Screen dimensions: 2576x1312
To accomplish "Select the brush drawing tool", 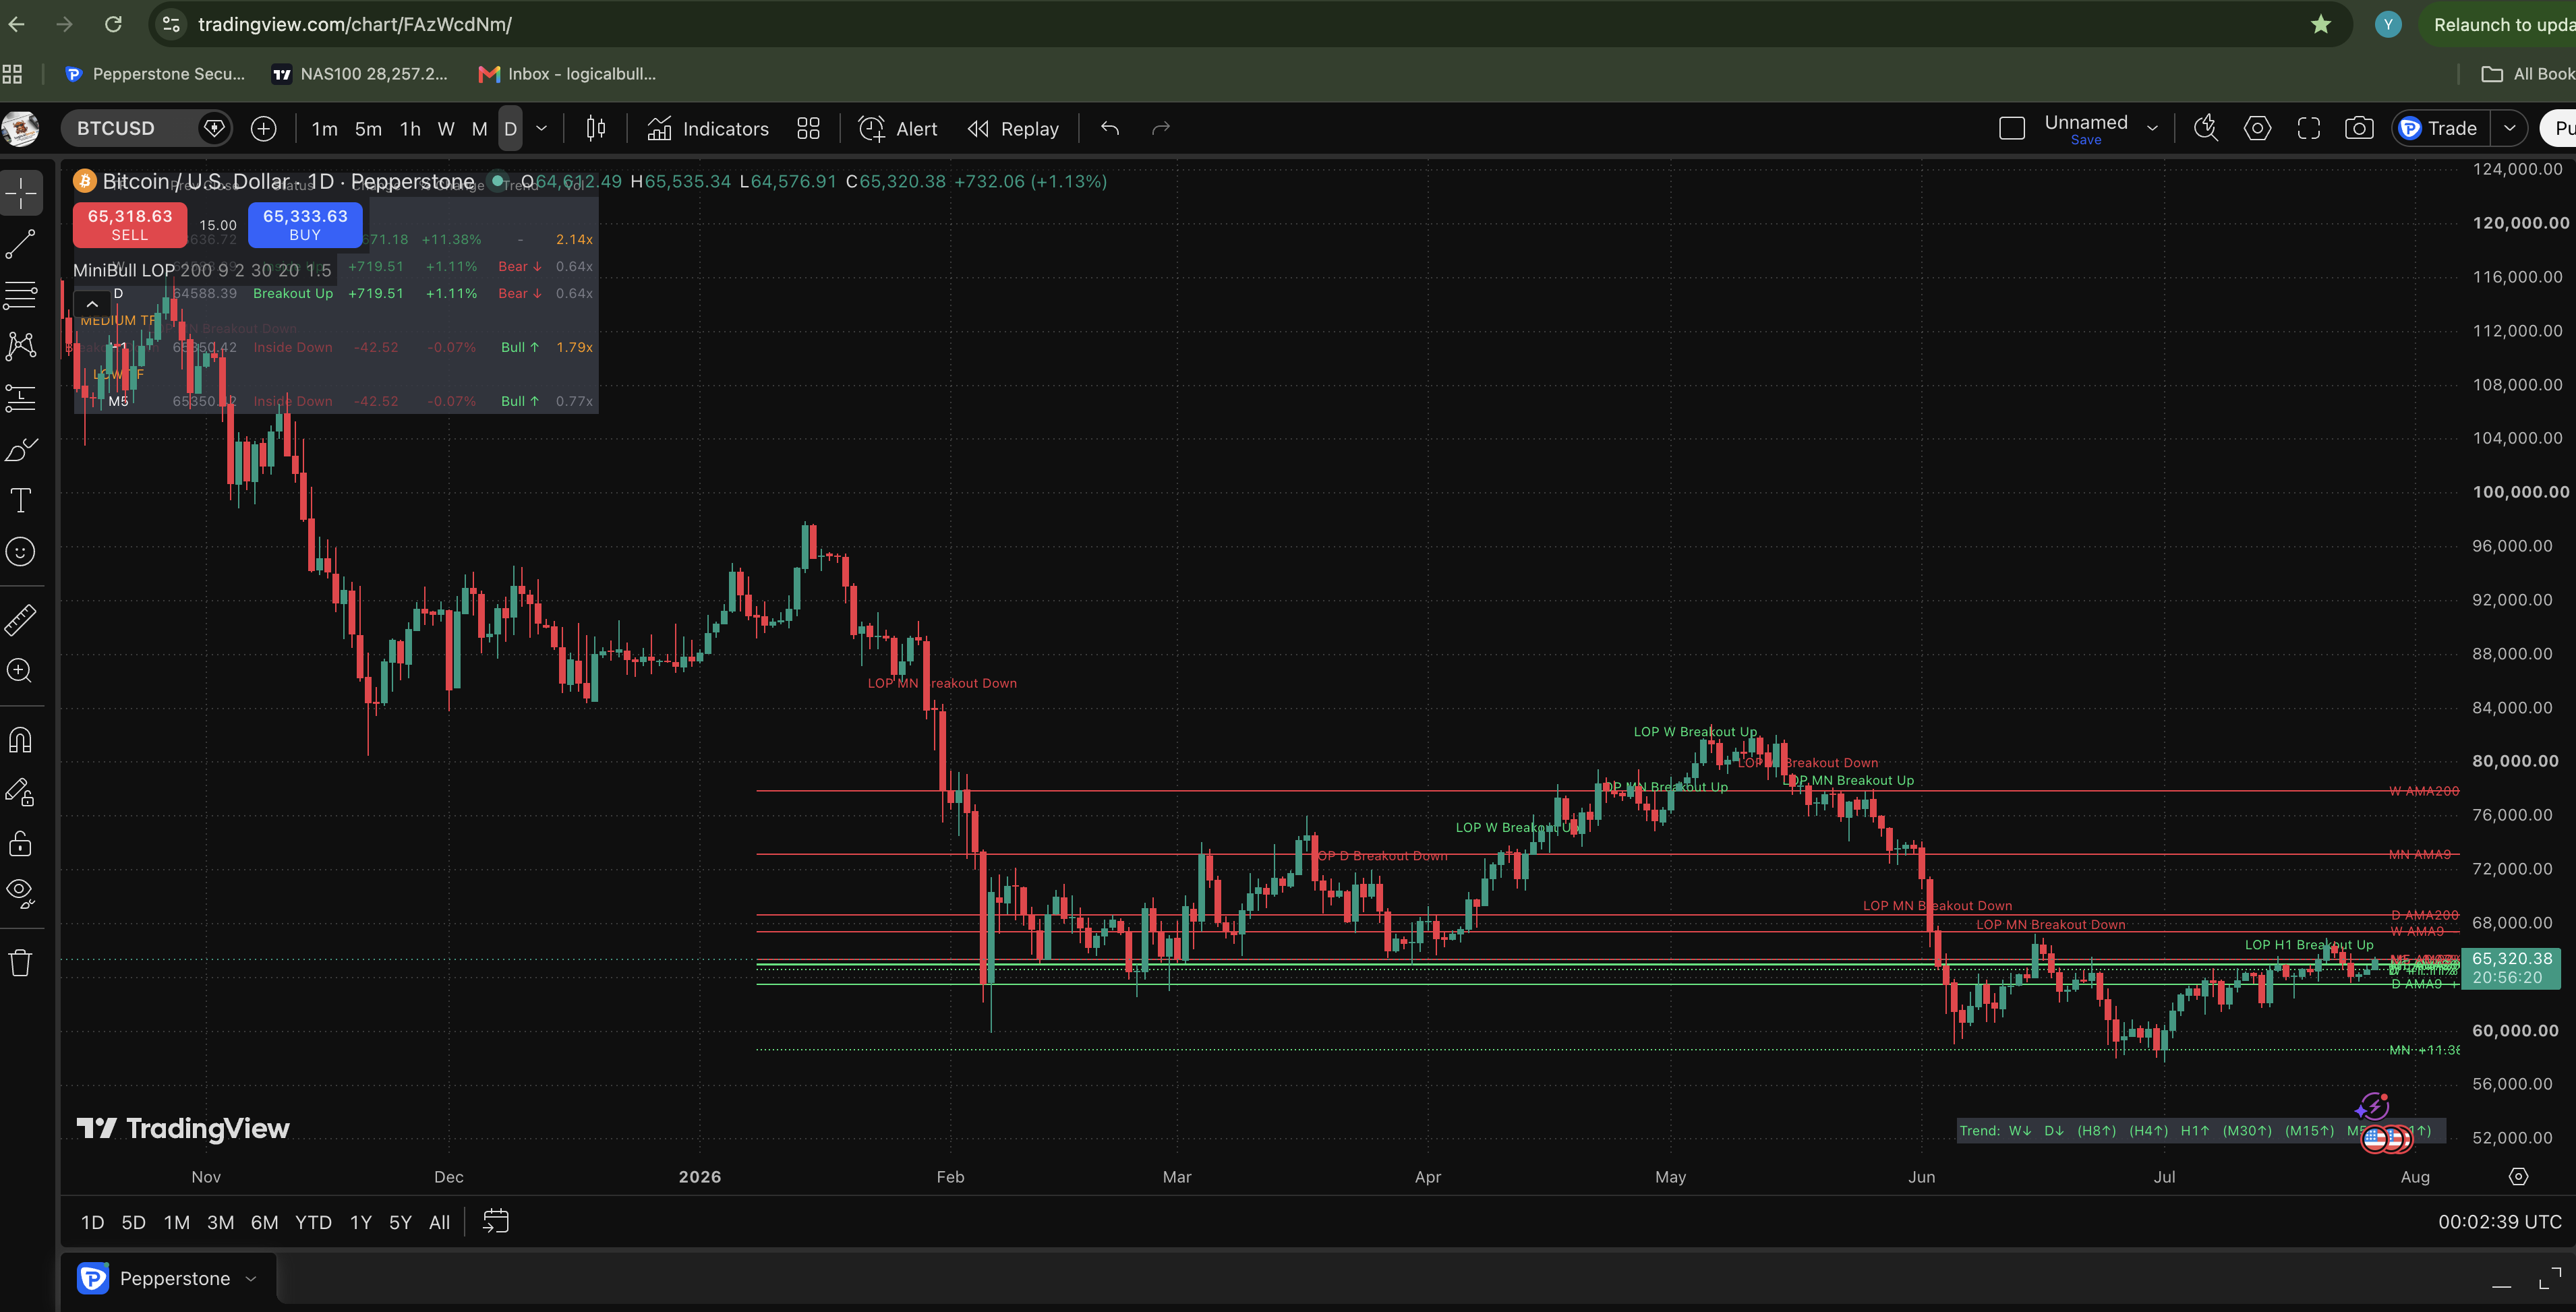I will [x=21, y=450].
